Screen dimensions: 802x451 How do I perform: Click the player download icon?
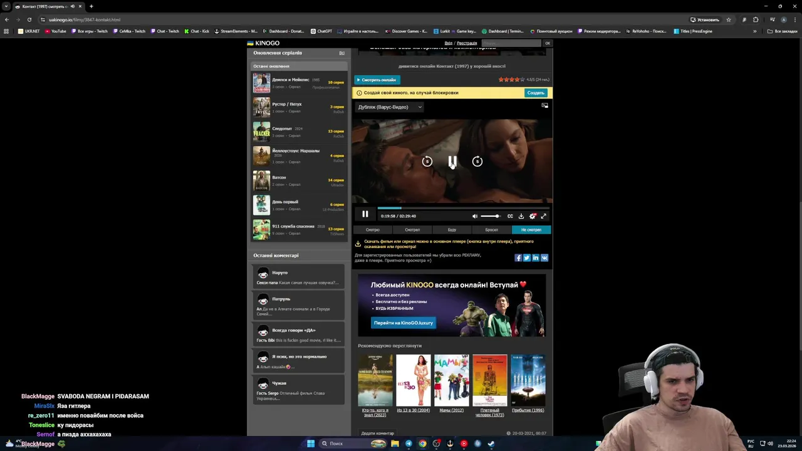(521, 216)
